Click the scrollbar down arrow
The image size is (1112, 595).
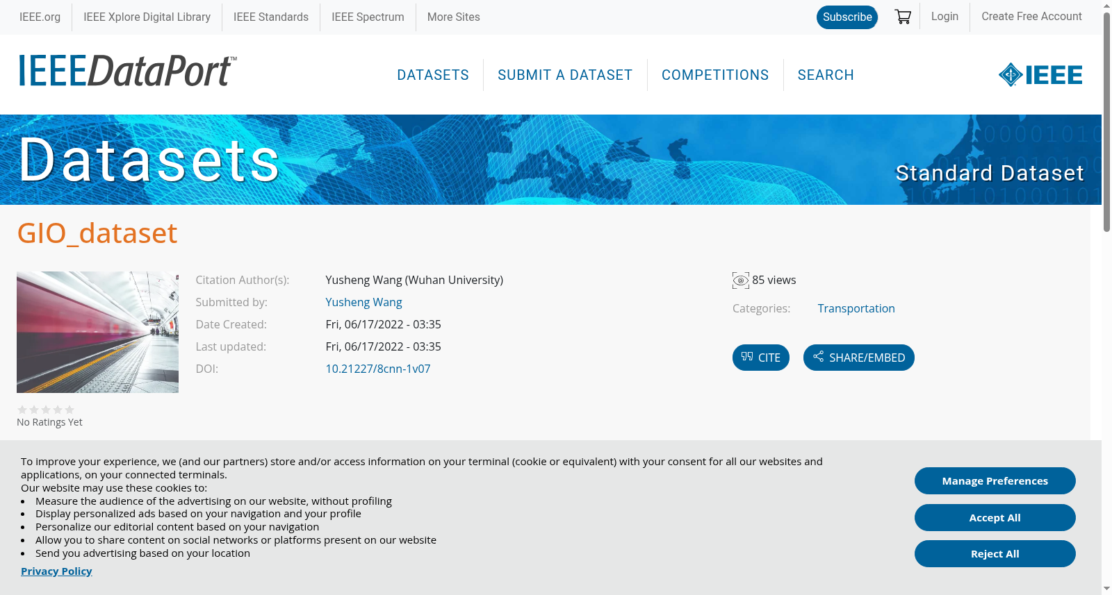(x=1106, y=589)
